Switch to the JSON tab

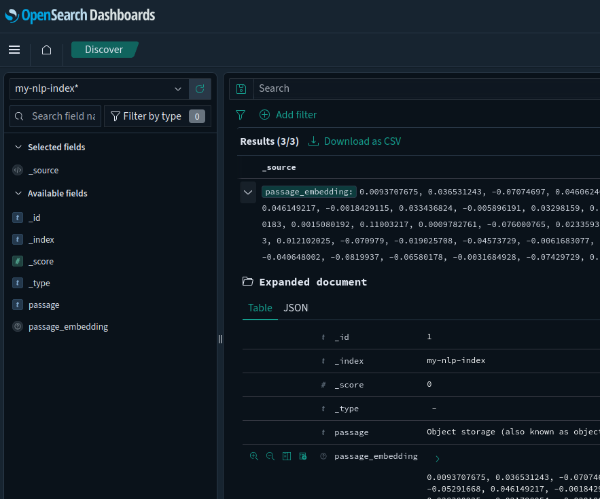point(296,308)
